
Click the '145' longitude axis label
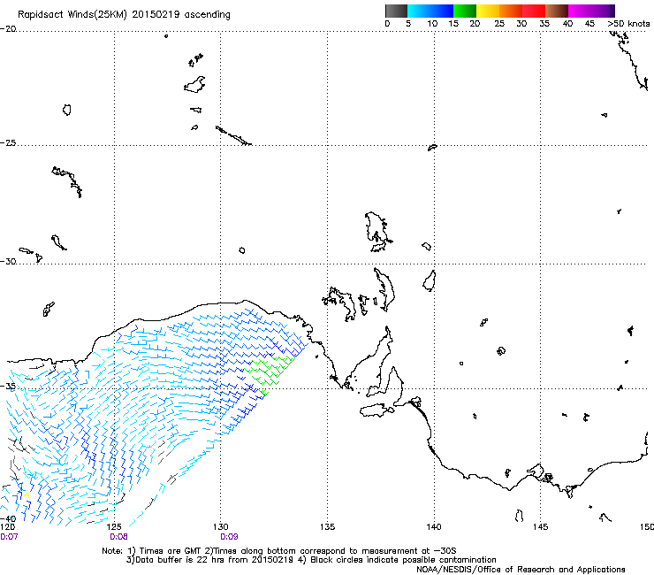coord(540,527)
